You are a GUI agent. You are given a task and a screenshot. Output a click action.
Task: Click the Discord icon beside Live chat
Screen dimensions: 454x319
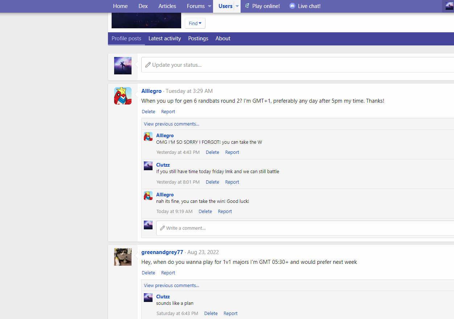pyautogui.click(x=292, y=6)
